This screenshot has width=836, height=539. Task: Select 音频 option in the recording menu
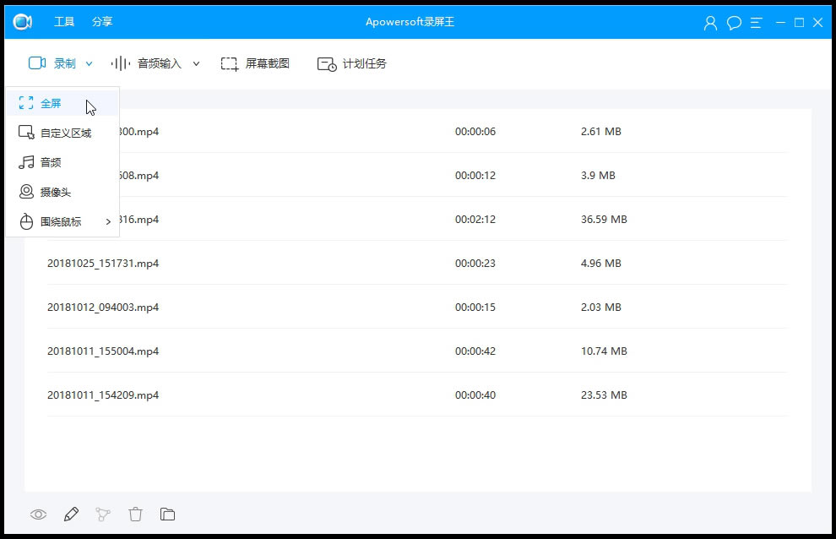point(49,162)
